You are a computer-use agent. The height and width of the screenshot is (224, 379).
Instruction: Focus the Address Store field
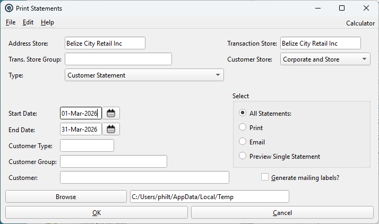[x=105, y=43]
